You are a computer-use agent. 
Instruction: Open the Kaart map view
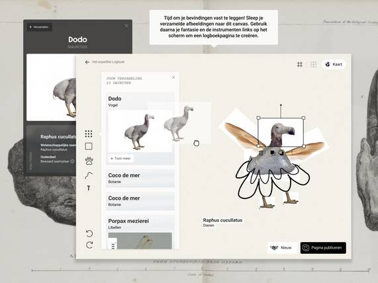click(334, 64)
